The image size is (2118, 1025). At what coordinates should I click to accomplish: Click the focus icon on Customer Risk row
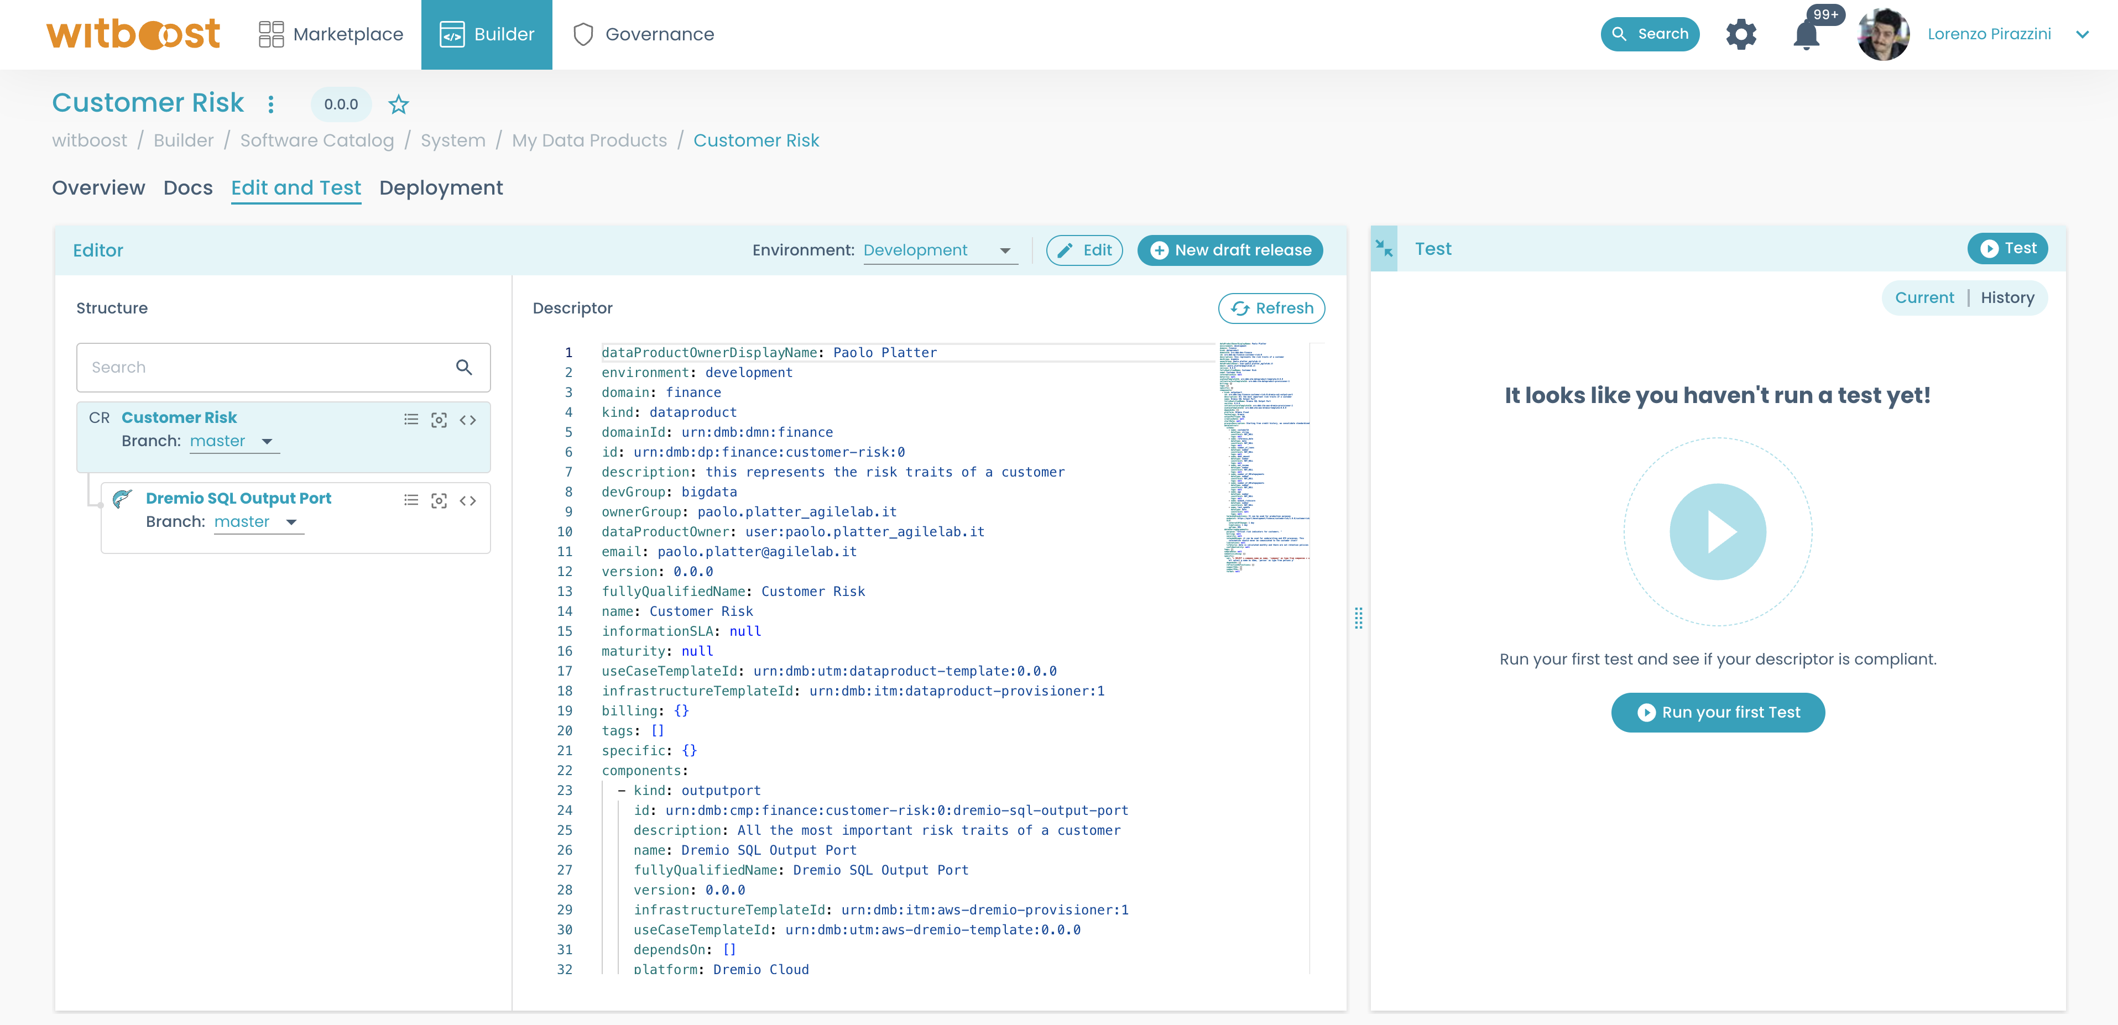pos(439,420)
